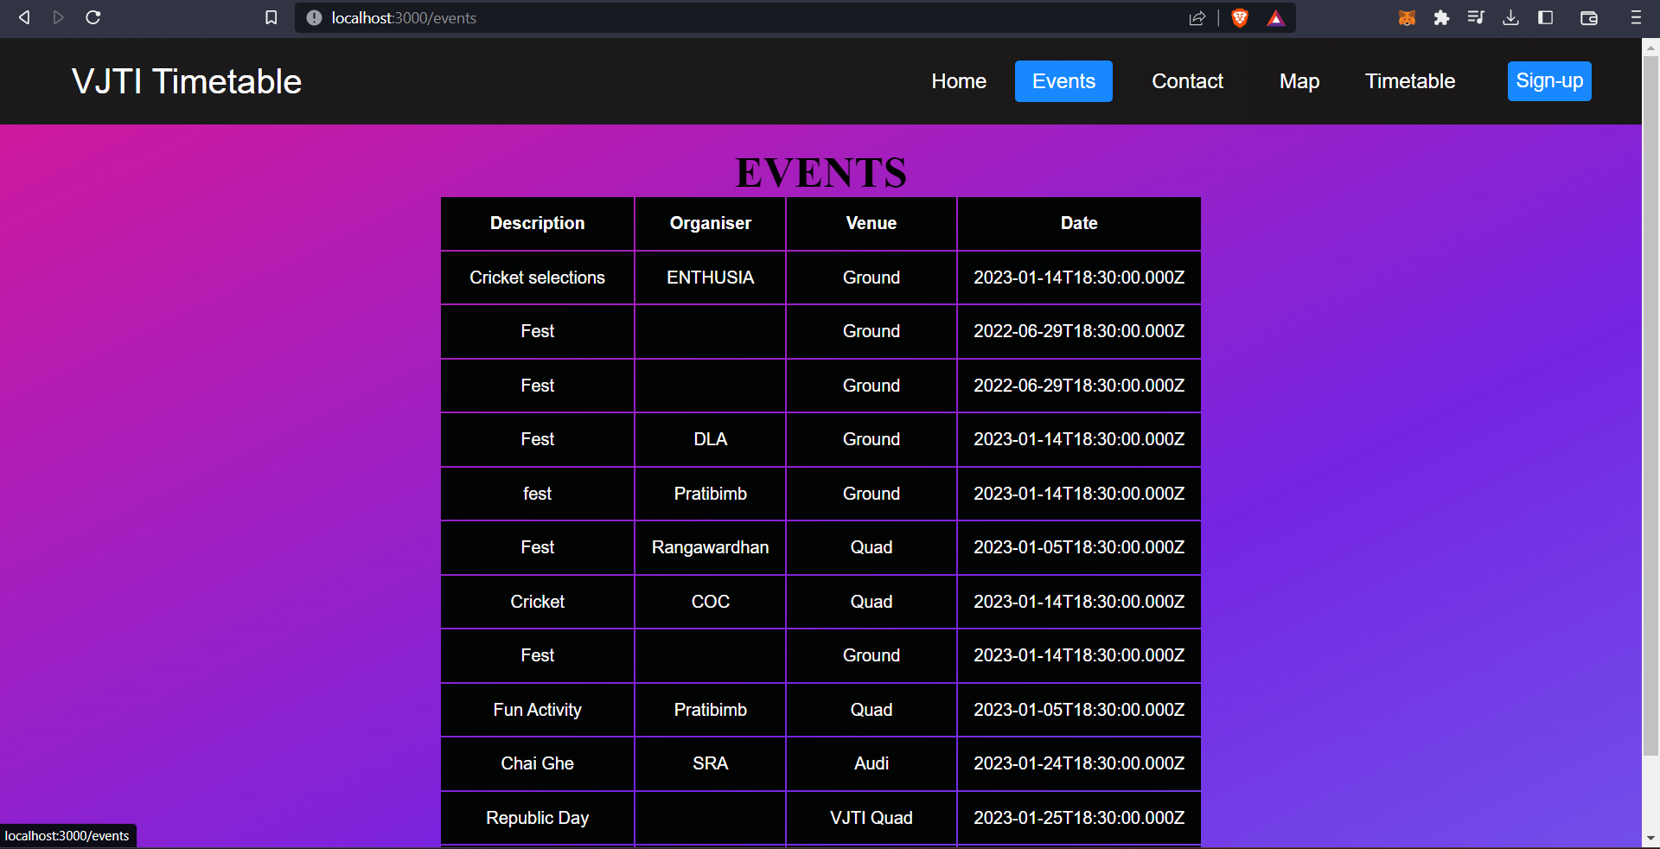Screen dimensions: 1660x849
Task: Open Brave Shields lion icon
Action: [x=1240, y=18]
